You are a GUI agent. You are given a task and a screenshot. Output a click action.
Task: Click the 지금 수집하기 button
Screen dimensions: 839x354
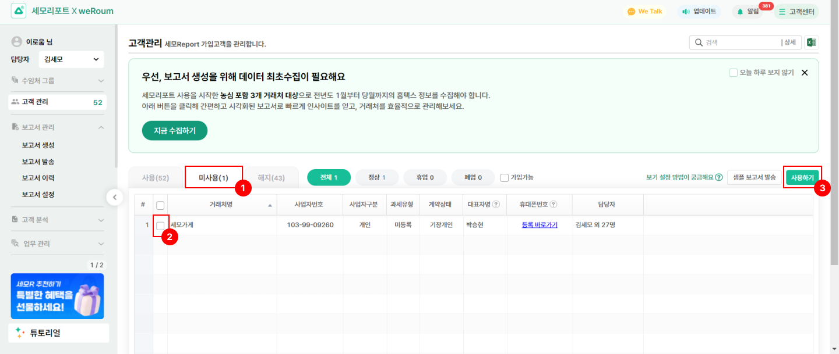tap(175, 131)
